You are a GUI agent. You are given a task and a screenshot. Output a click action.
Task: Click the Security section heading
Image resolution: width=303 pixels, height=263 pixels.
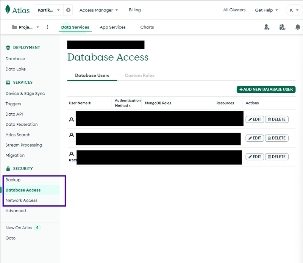pyautogui.click(x=23, y=169)
